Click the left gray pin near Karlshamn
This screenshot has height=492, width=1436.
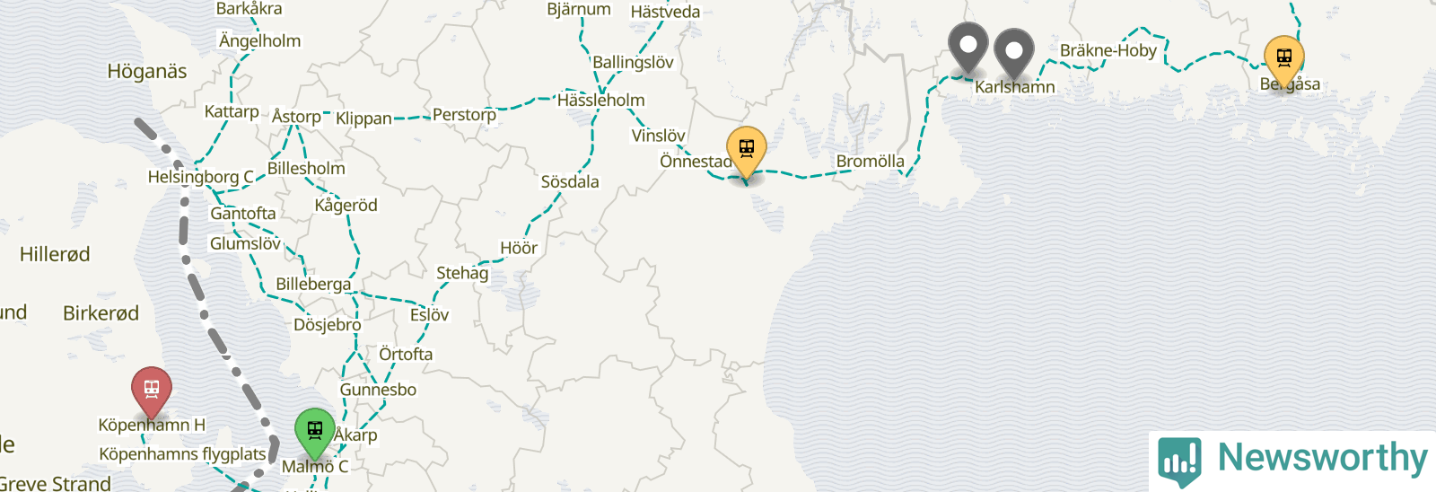968,48
